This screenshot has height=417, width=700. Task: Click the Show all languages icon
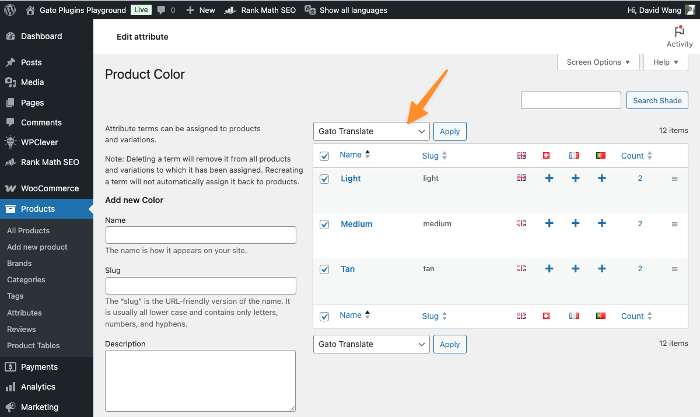coord(310,10)
